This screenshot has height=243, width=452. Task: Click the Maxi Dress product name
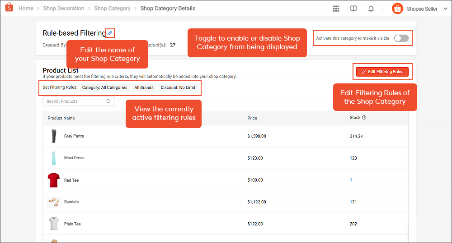click(x=74, y=158)
